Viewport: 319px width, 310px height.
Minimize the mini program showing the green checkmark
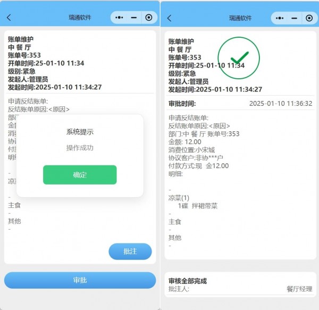click(x=294, y=18)
